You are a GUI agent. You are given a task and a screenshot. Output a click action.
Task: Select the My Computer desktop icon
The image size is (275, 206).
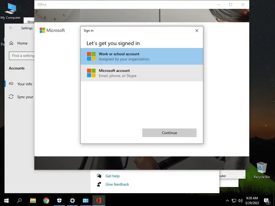click(x=10, y=11)
